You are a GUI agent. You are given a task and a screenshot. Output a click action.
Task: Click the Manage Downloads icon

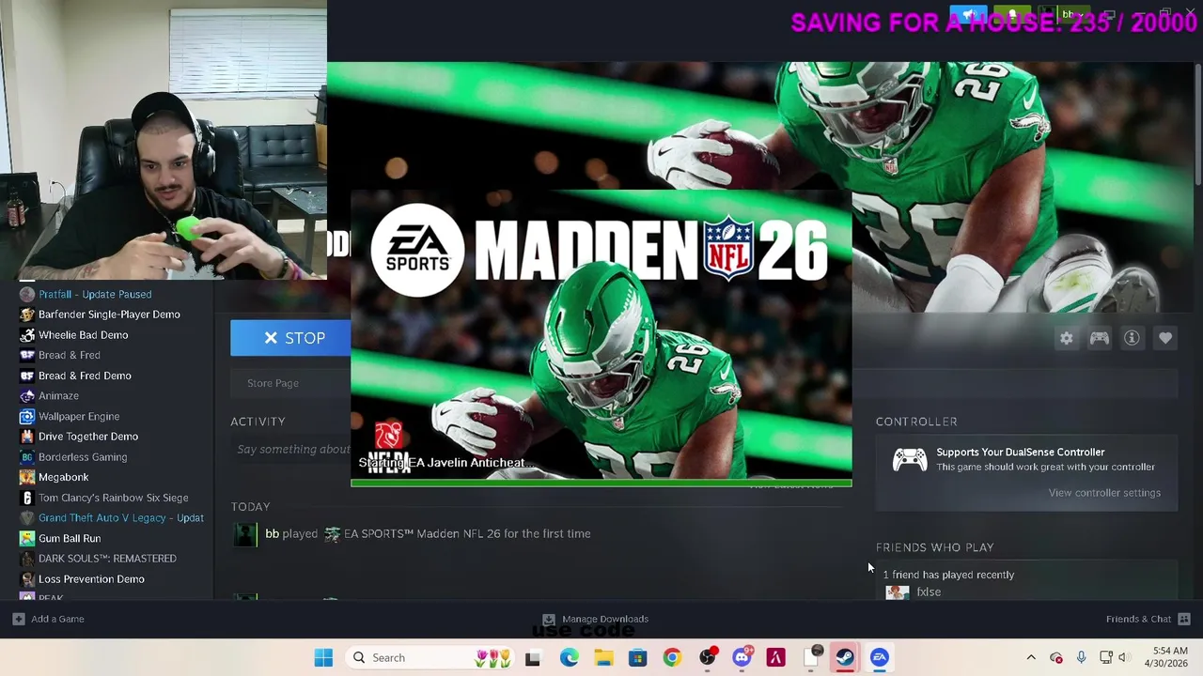tap(549, 619)
